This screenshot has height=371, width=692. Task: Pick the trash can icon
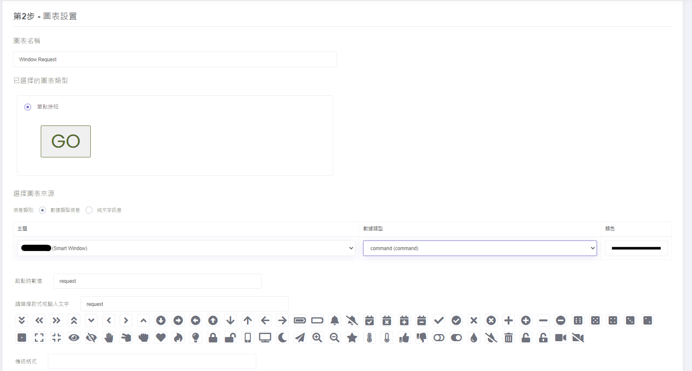(508, 338)
